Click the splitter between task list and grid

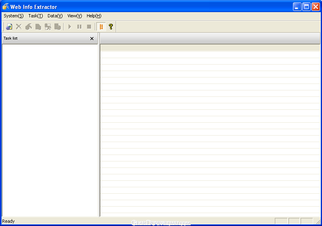(x=99, y=129)
